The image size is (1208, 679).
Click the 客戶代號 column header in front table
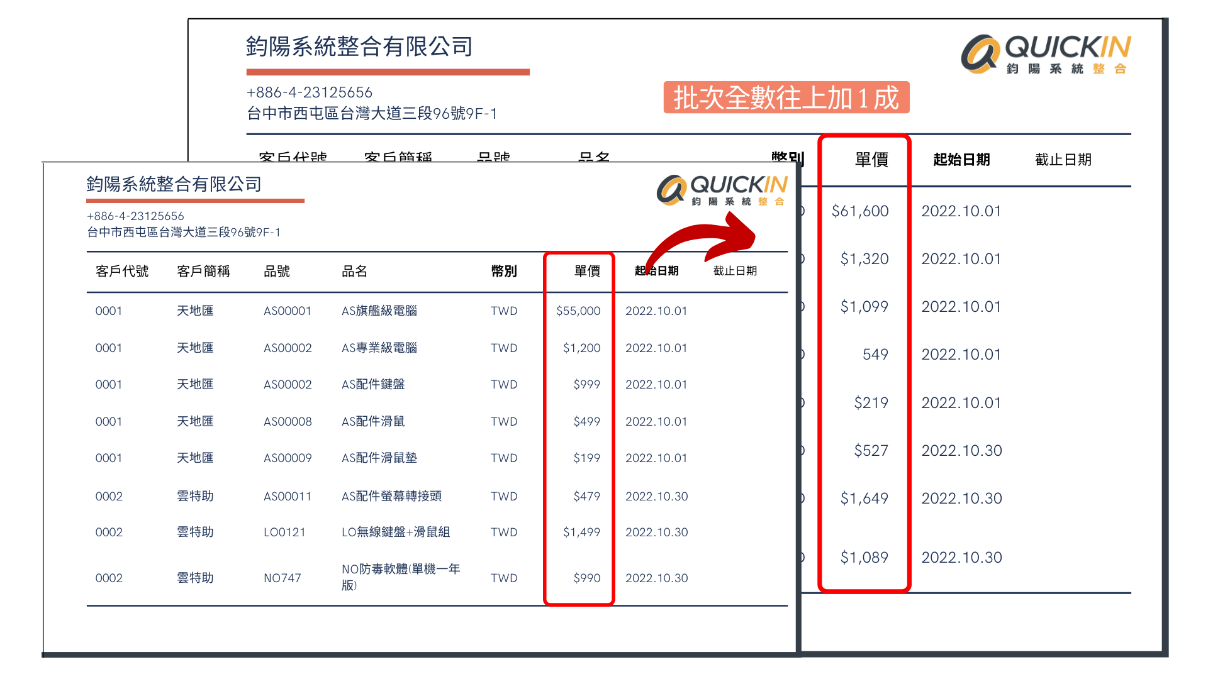coord(122,271)
